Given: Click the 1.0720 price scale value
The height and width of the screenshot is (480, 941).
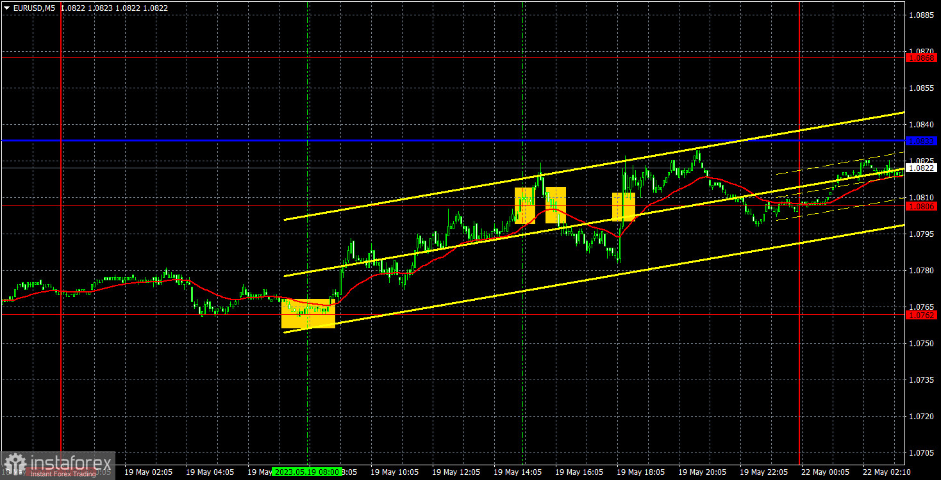Looking at the screenshot, I should 922,416.
